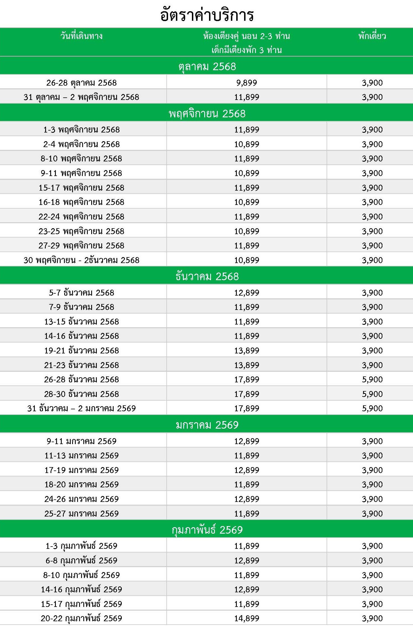The height and width of the screenshot is (626, 413).
Task: Select the 9,899 price cell
Action: (246, 83)
